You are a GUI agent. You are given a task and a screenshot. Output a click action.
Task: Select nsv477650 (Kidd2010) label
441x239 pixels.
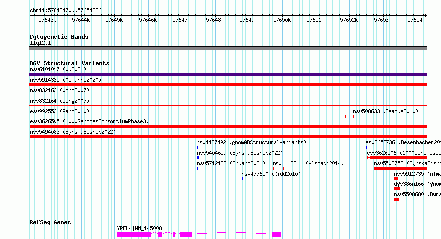tap(271, 174)
